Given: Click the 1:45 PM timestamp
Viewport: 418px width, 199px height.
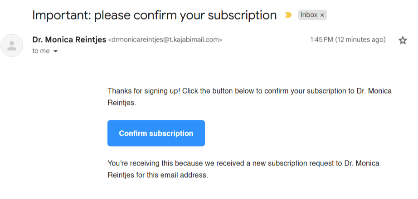Looking at the screenshot, I should (x=322, y=40).
